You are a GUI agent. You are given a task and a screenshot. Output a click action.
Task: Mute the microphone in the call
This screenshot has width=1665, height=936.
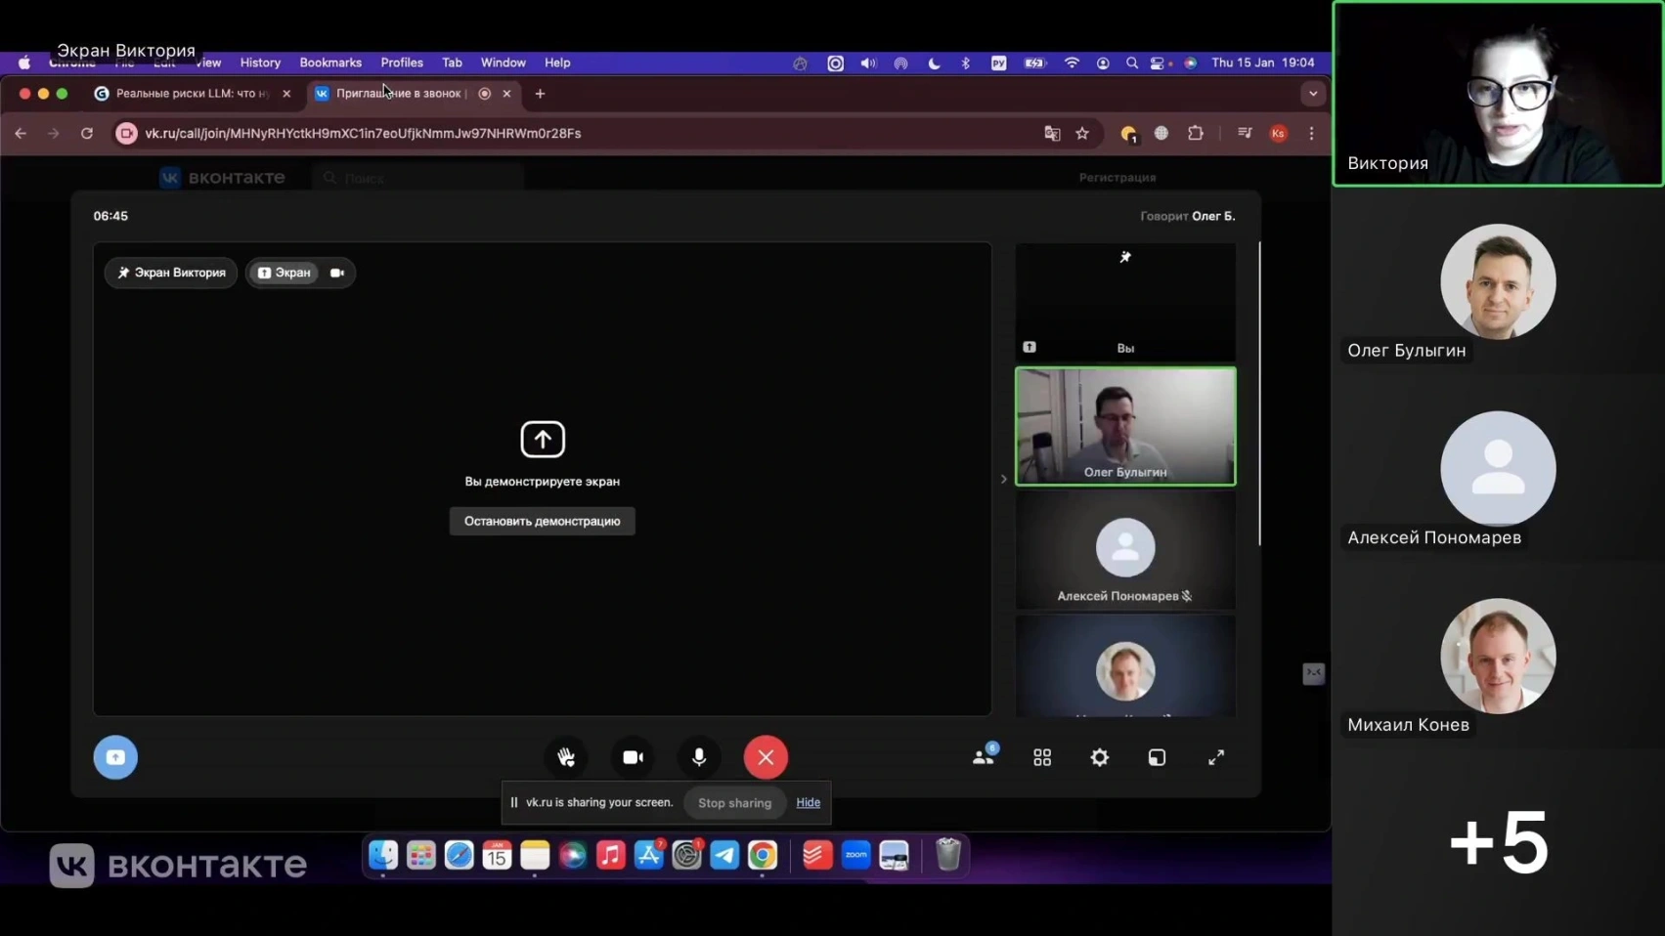point(699,757)
